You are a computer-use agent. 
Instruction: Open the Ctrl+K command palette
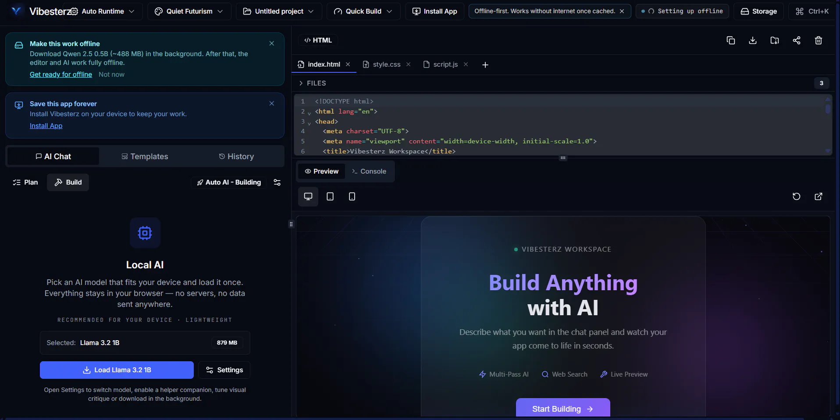[x=812, y=11]
